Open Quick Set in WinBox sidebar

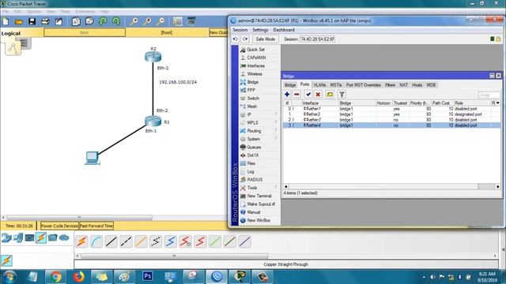[x=256, y=50]
